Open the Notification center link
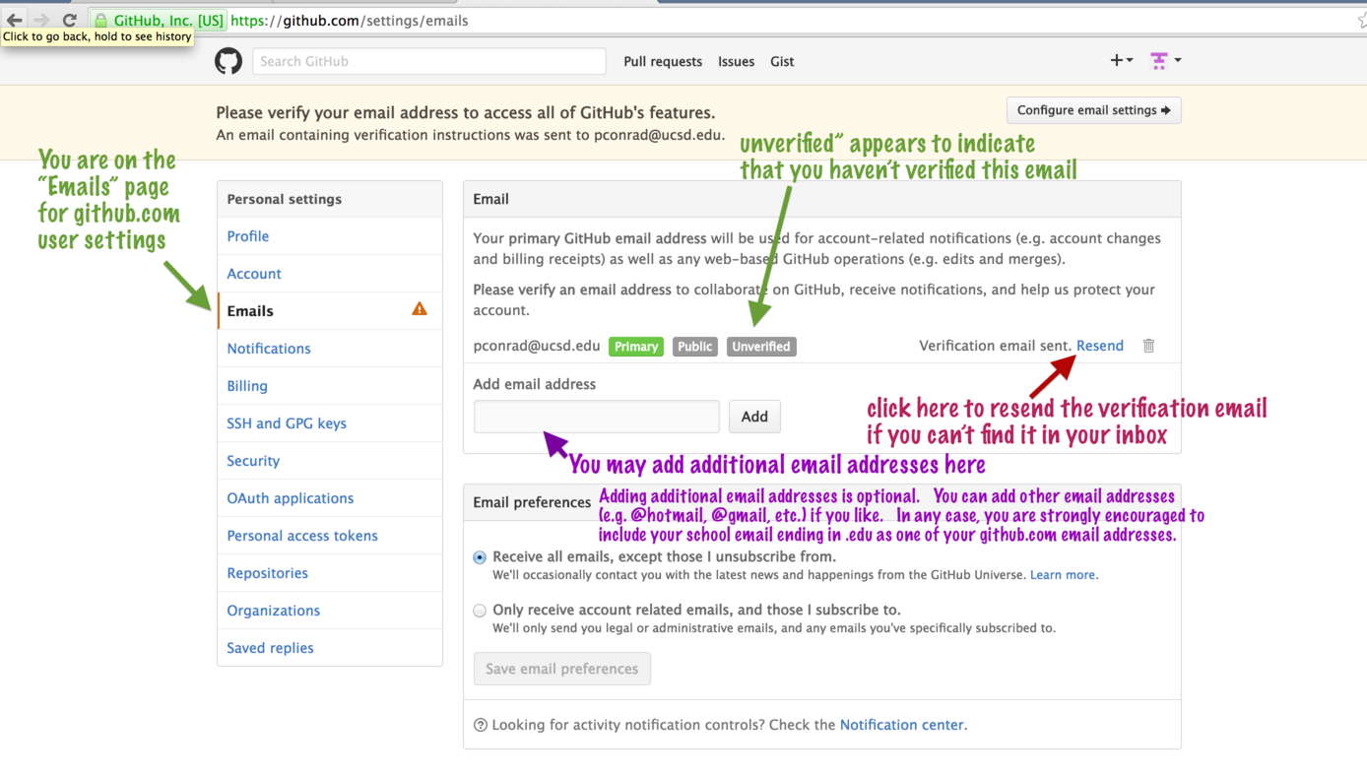Viewport: 1367px width, 779px height. tap(902, 725)
